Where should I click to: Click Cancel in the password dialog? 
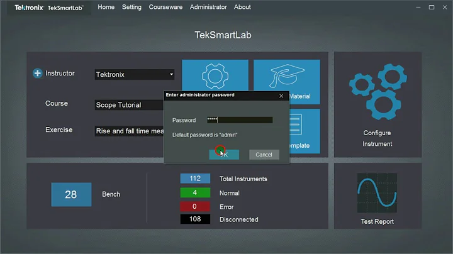click(264, 155)
